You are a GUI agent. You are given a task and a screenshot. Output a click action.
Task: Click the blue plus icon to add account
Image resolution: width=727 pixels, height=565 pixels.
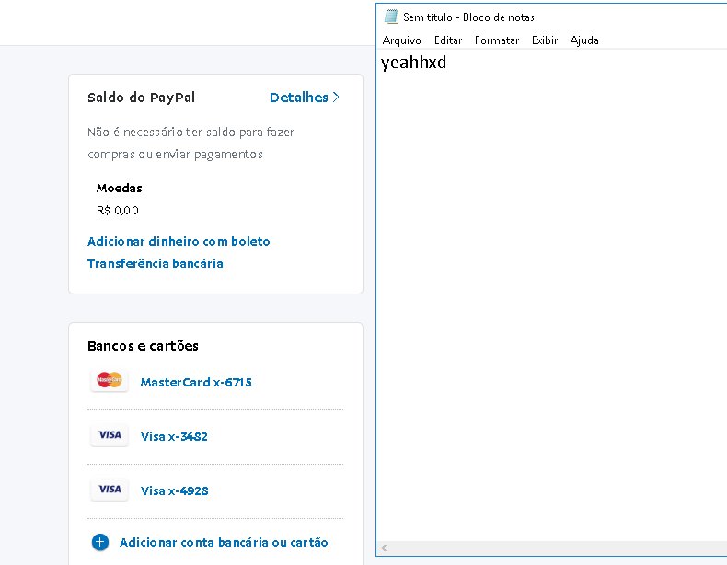tap(100, 542)
